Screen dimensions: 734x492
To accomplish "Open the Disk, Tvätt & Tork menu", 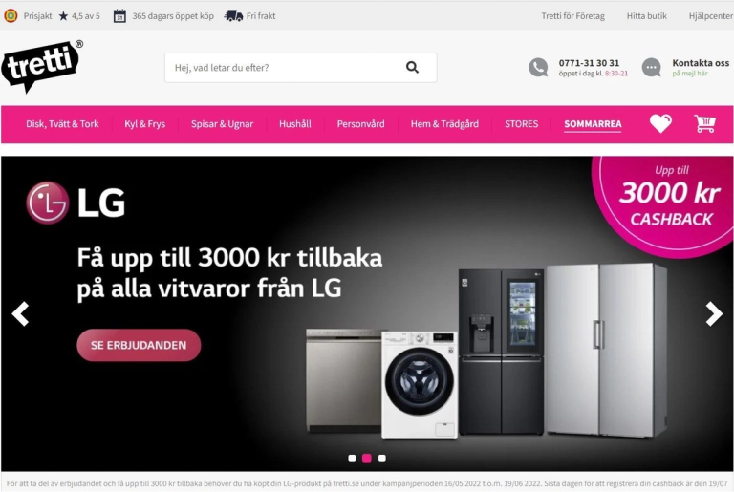I will (x=62, y=124).
